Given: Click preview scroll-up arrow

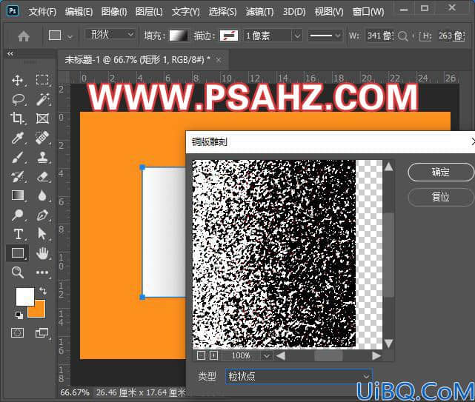Looking at the screenshot, I should pos(389,167).
